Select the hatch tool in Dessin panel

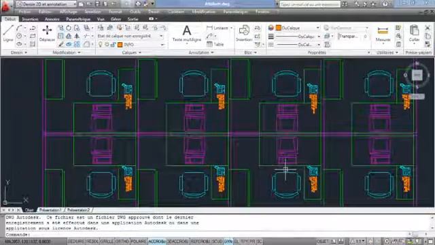click(33, 44)
